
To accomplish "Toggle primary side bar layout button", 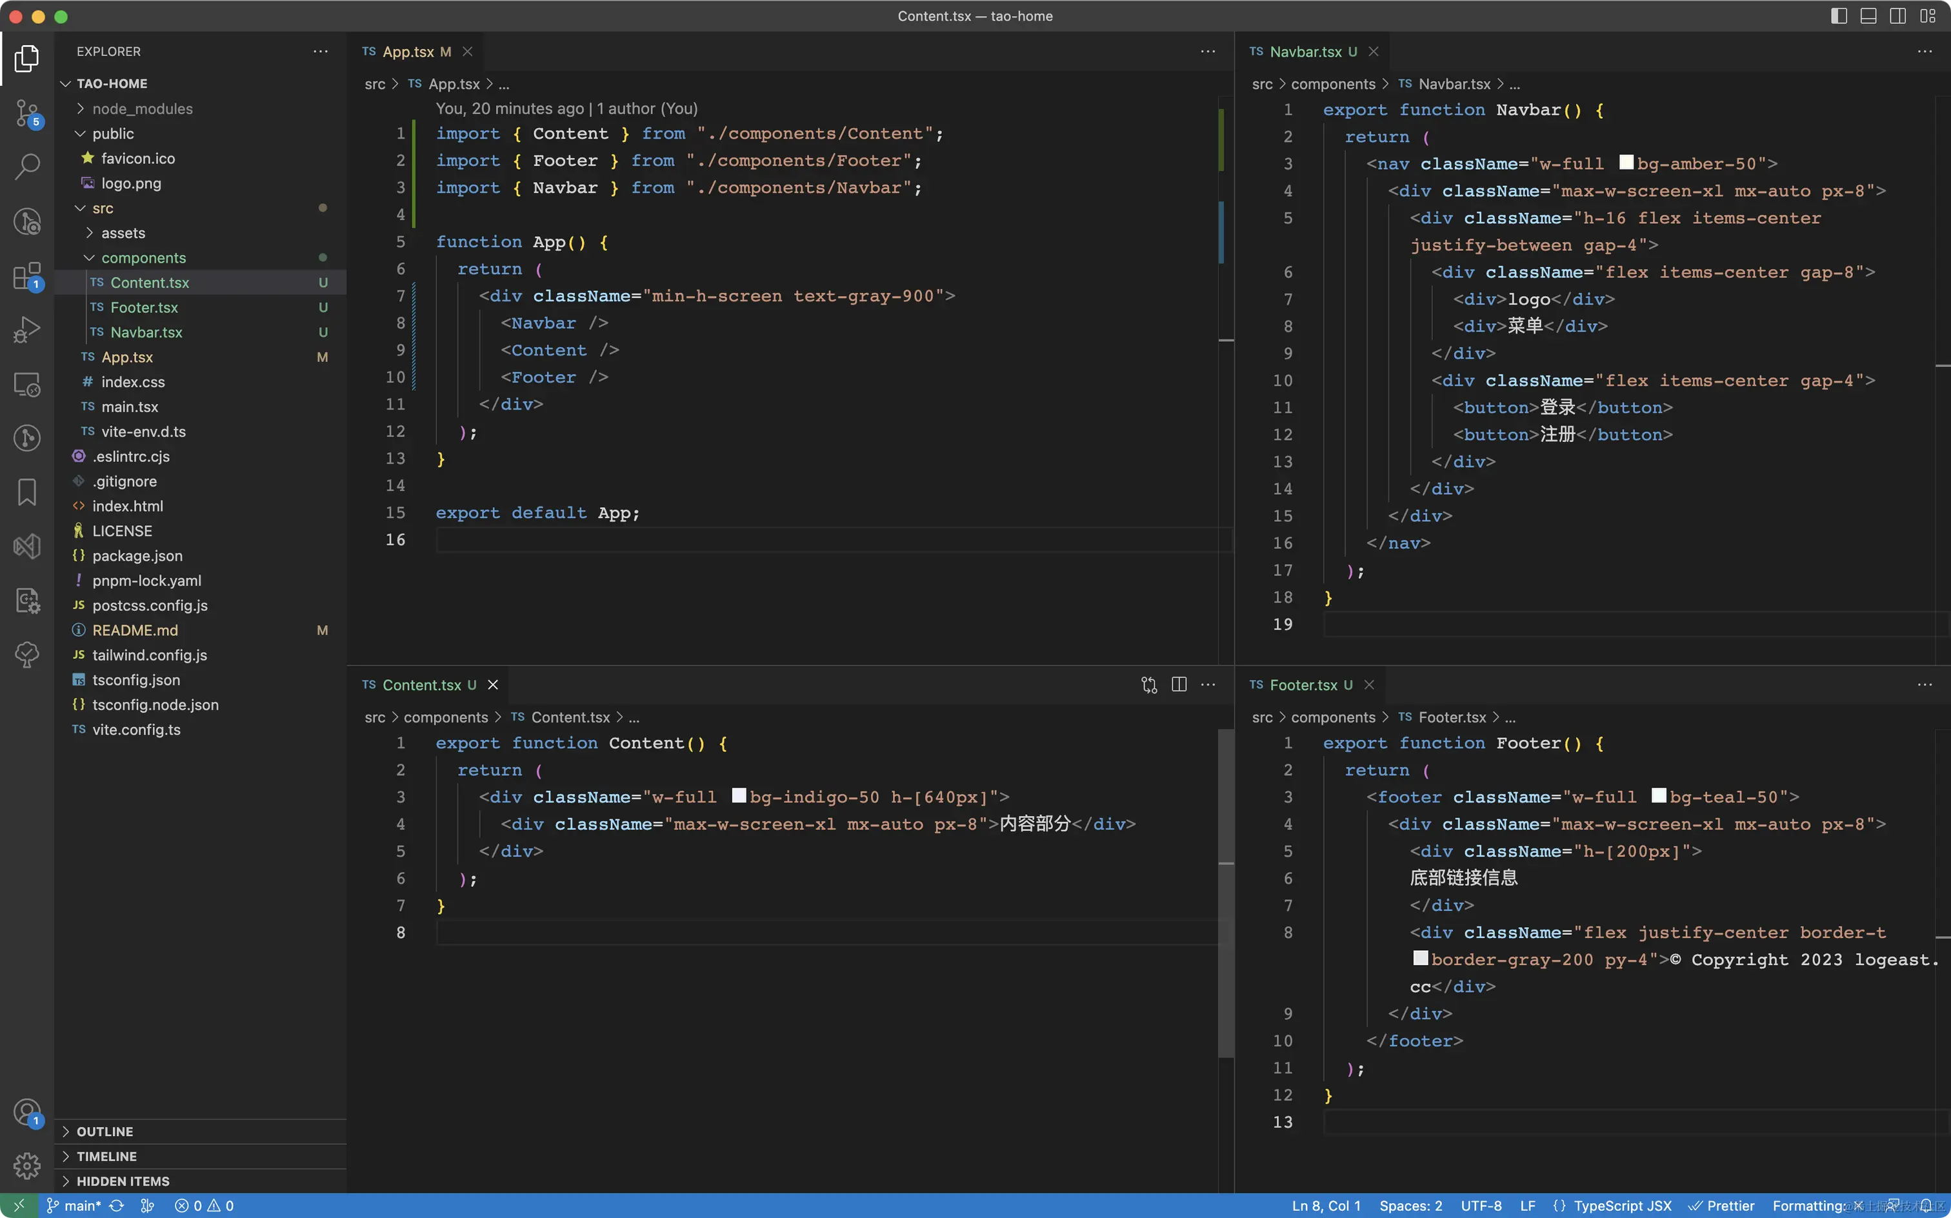I will [x=1839, y=16].
